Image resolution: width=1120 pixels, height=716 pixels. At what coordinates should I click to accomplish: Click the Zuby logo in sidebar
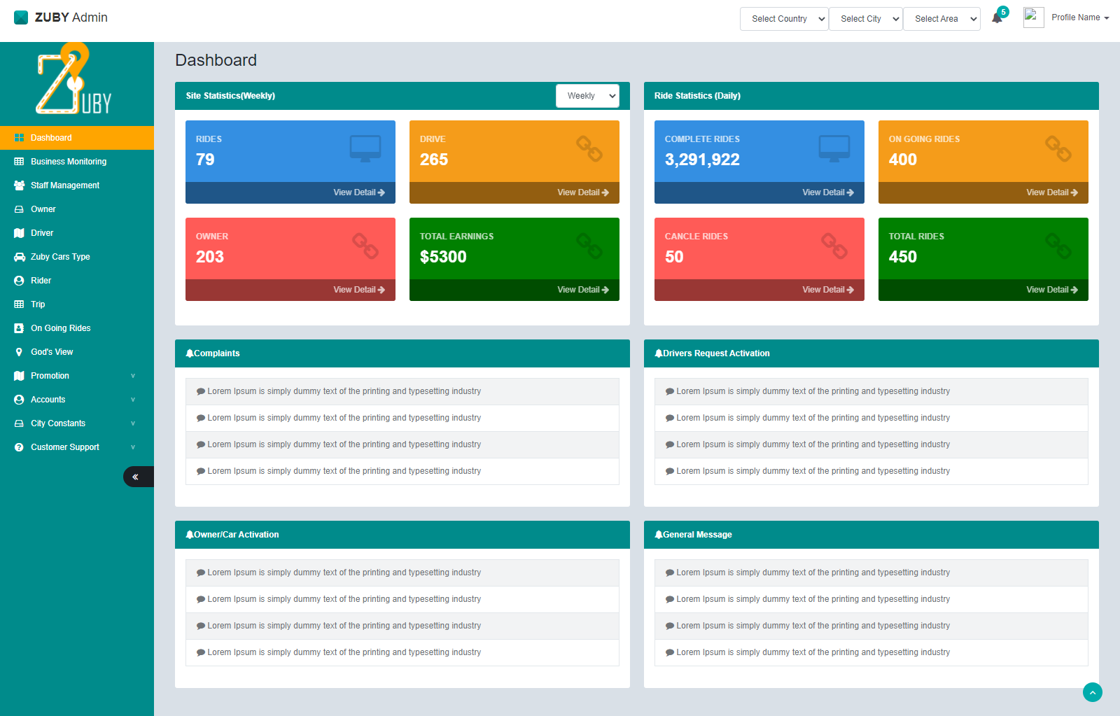point(73,78)
